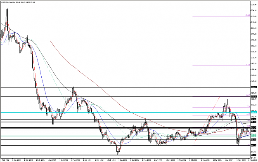Click the 122.40 price axis label
Screen dimensions: 258x162
pyautogui.click(x=253, y=99)
